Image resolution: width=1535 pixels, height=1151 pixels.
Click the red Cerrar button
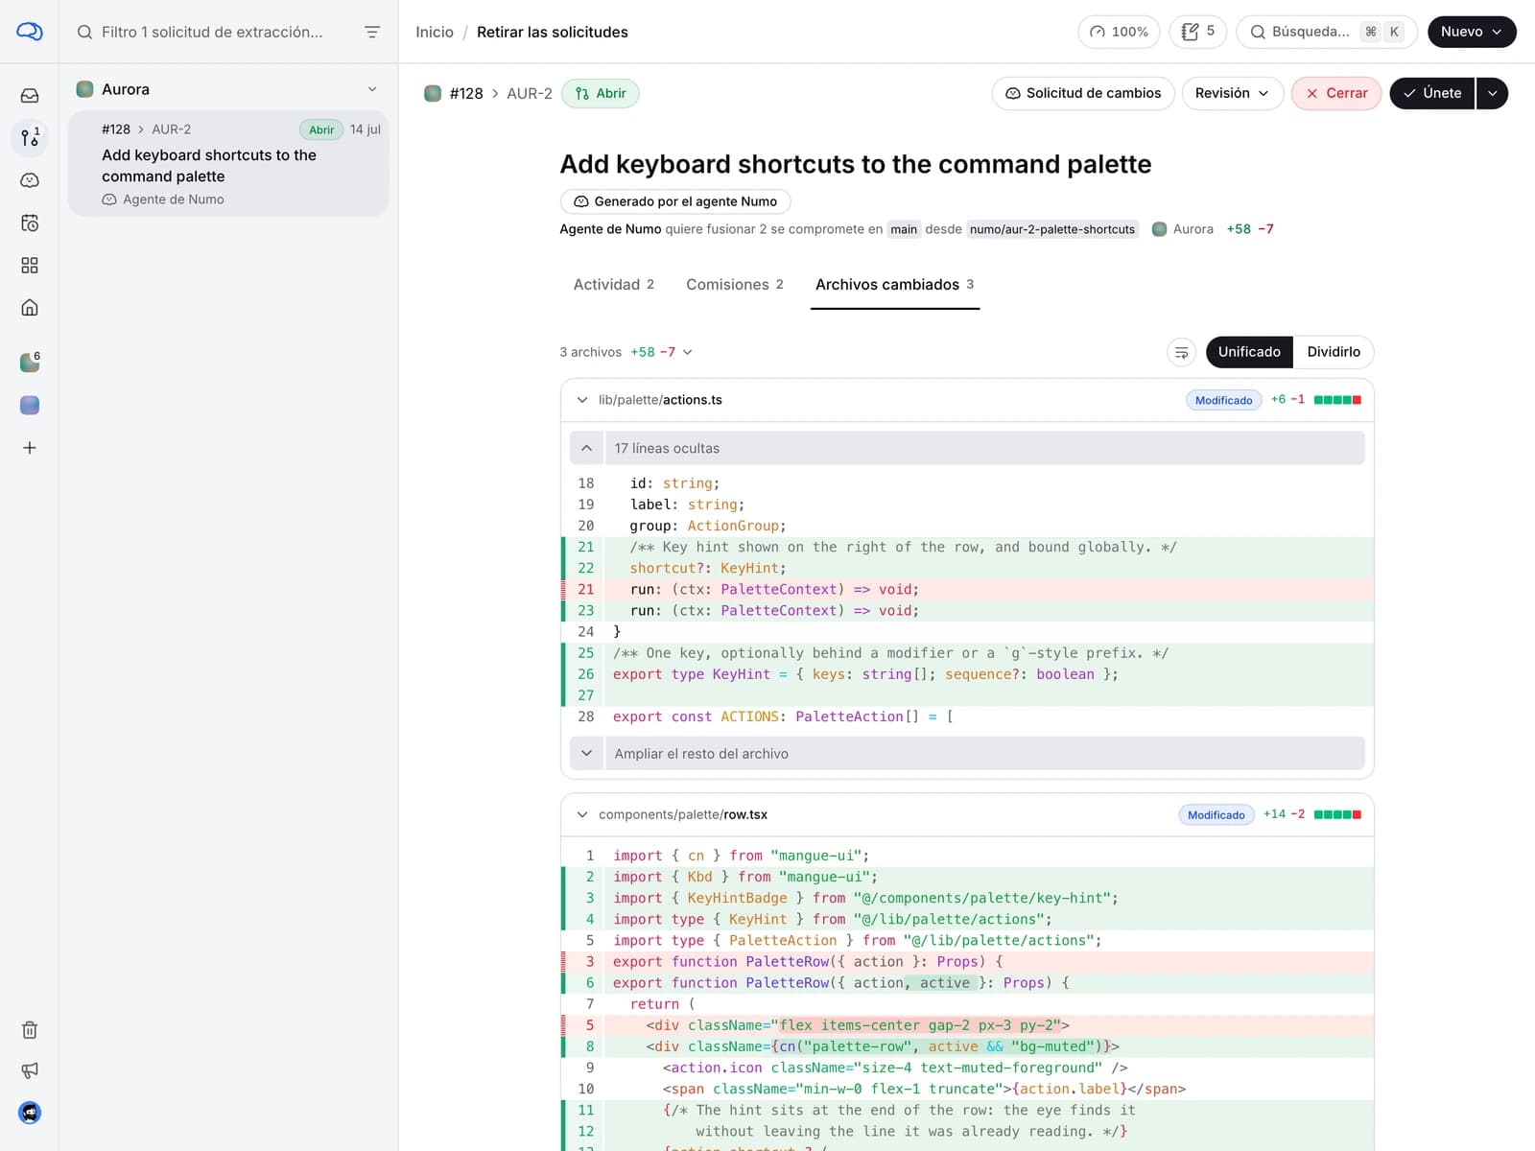click(x=1336, y=93)
